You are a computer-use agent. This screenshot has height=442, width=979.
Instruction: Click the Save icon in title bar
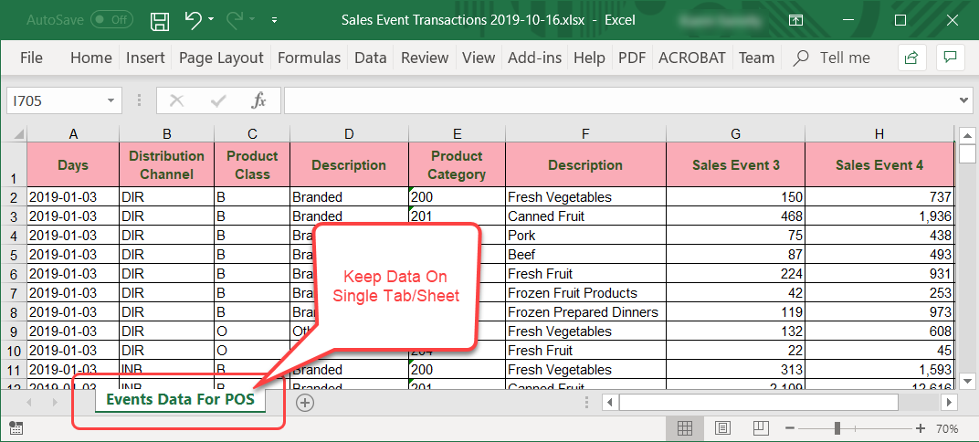pyautogui.click(x=159, y=19)
